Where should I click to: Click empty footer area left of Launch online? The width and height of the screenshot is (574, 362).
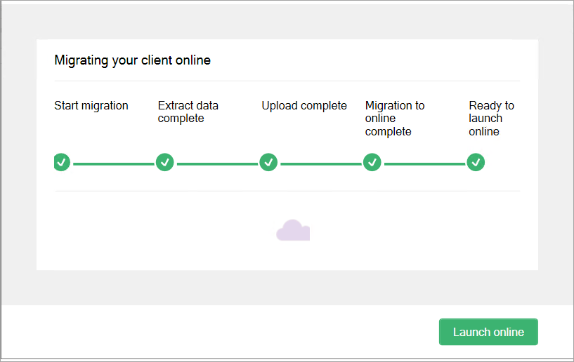click(211, 333)
